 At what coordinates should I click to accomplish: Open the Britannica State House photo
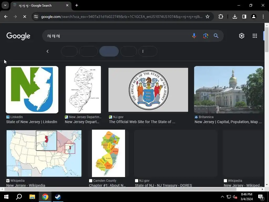[x=229, y=90]
